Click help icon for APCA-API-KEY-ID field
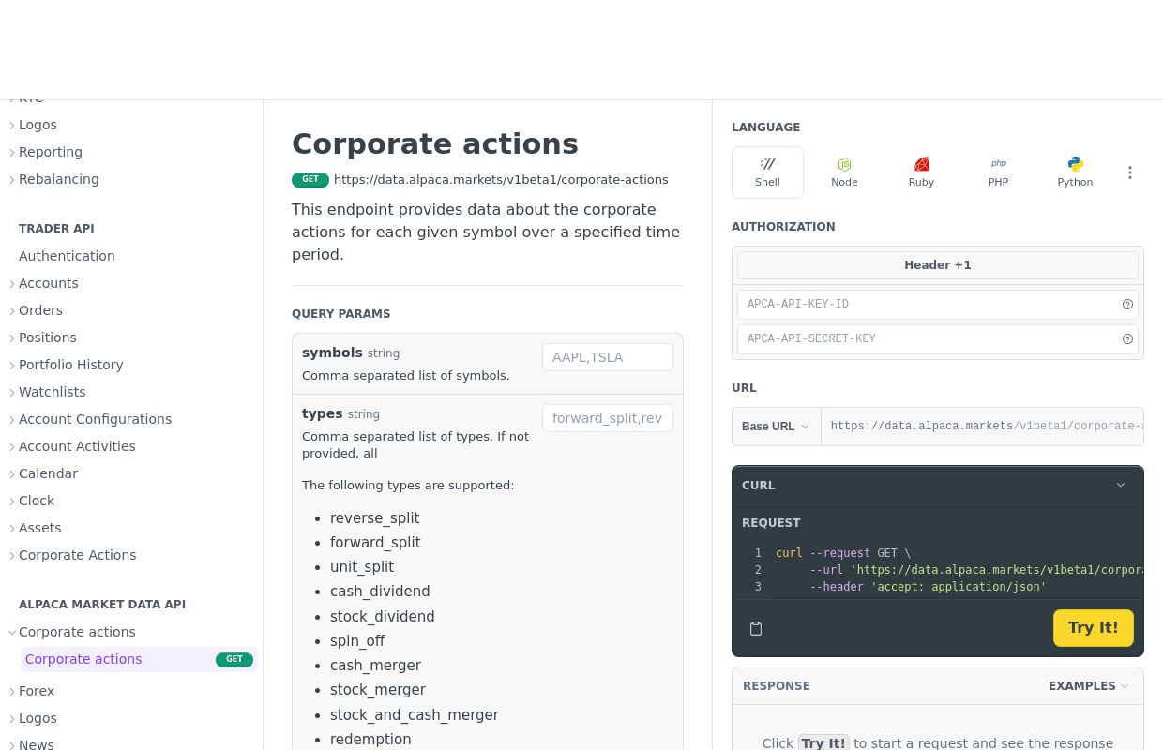Screen dimensions: 1163x750 1127,304
